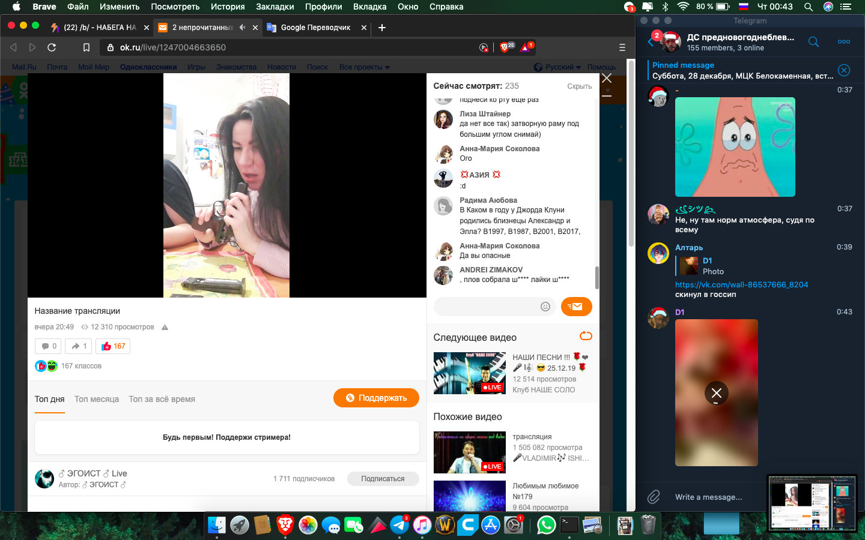Switch to '(22) /b/ - НАБЕГА НА' tab

tap(100, 27)
